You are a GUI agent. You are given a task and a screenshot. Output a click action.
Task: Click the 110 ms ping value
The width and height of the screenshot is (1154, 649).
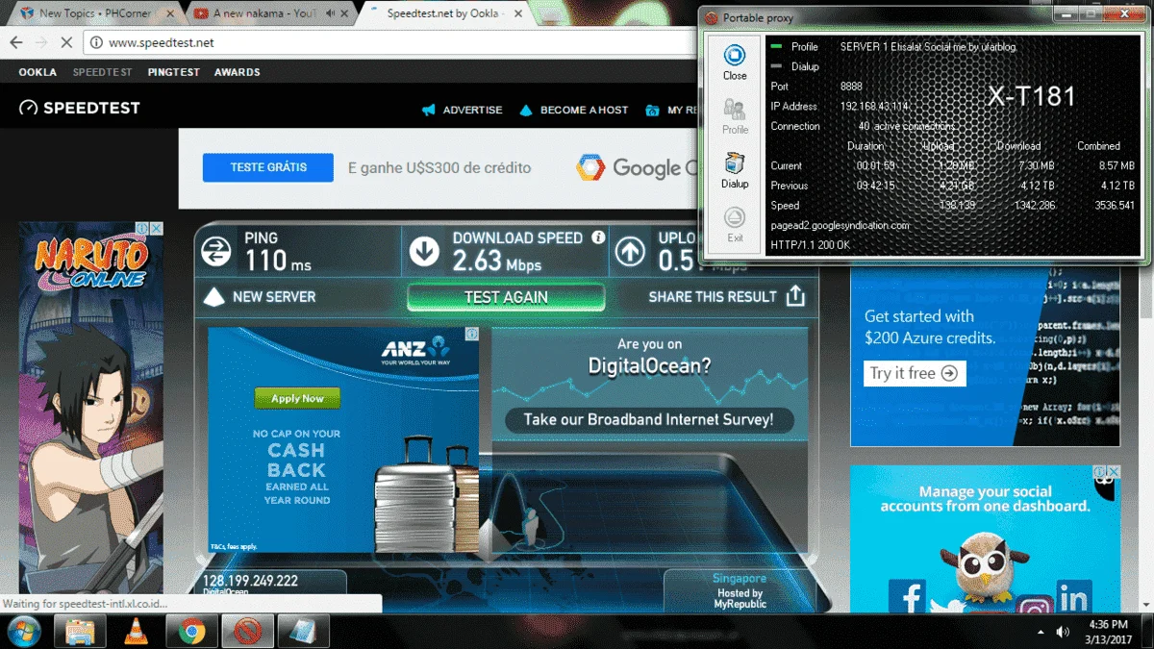[x=278, y=260]
